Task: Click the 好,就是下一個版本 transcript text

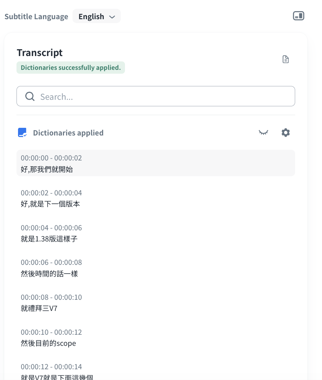Action: tap(50, 204)
